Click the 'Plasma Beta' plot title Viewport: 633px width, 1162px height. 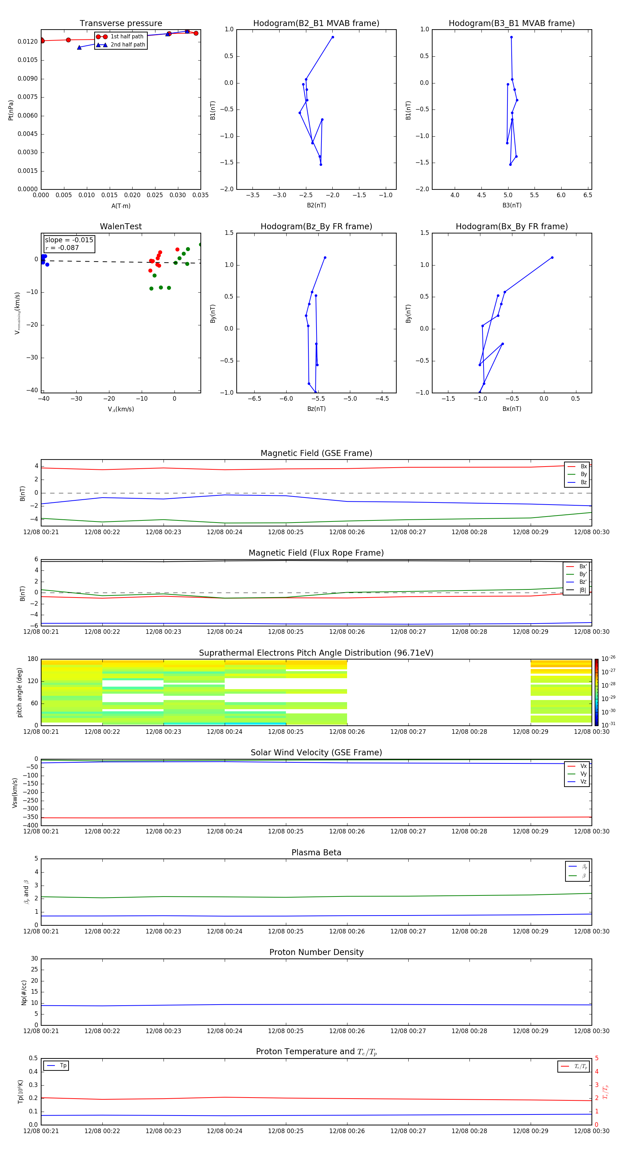coord(316,853)
